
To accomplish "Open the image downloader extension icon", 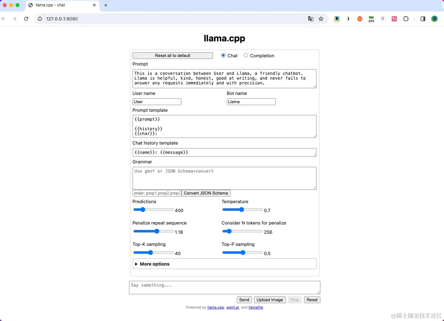I will [337, 19].
